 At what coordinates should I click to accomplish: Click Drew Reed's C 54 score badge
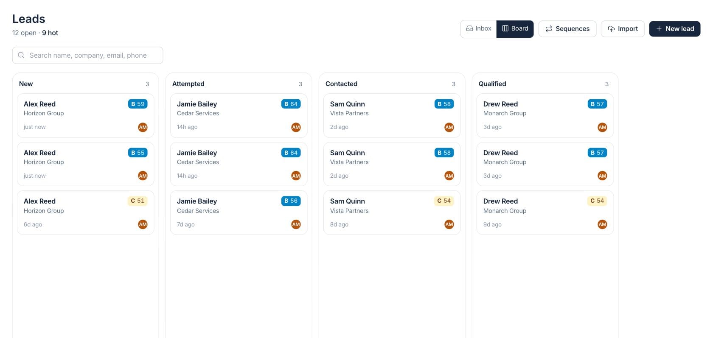point(597,201)
